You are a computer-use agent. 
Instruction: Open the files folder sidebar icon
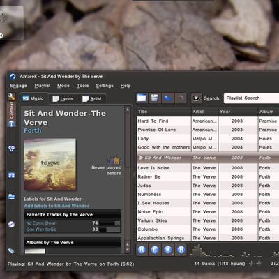(x=12, y=197)
